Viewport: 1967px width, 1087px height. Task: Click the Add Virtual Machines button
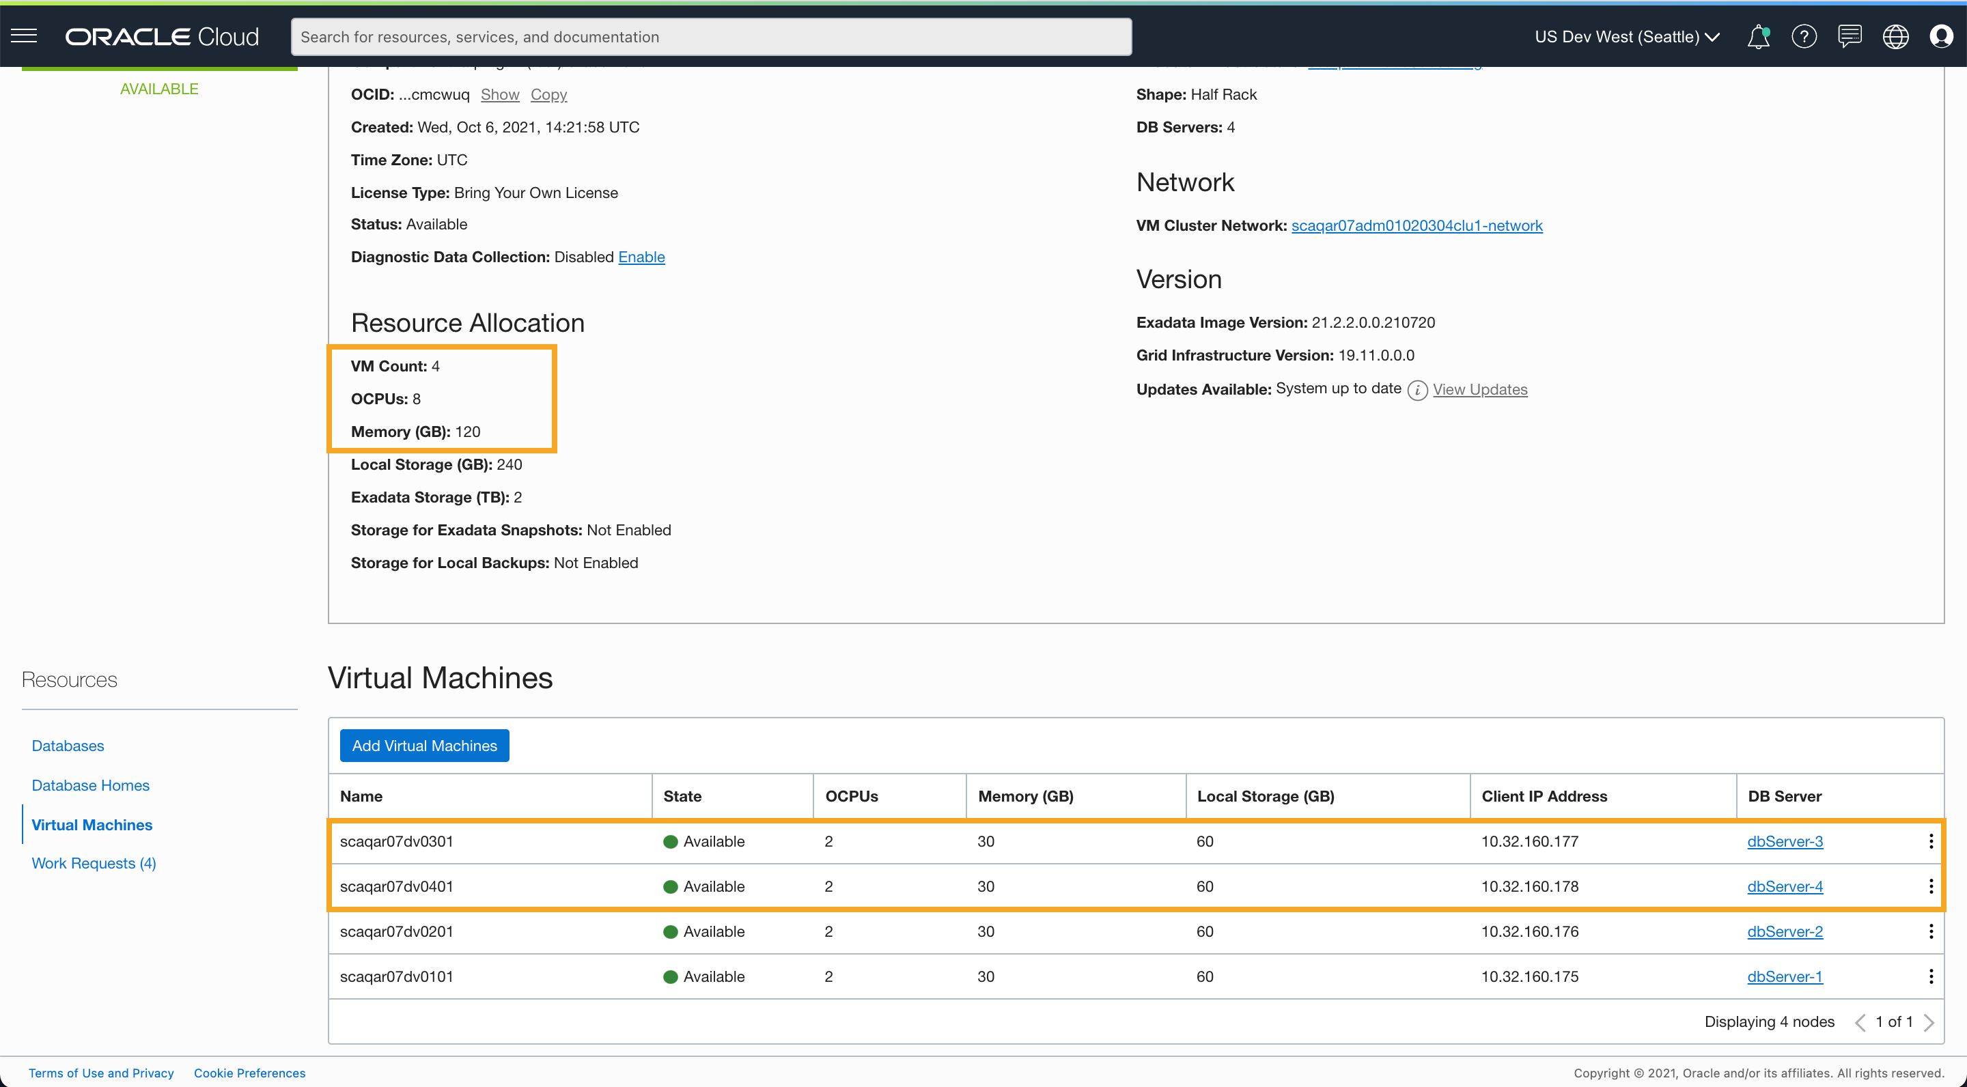click(423, 746)
